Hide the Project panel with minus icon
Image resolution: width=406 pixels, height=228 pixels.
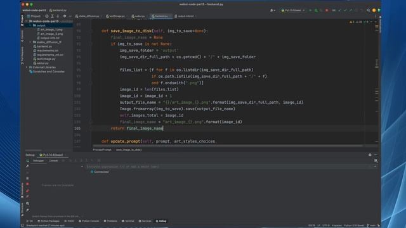(70, 16)
